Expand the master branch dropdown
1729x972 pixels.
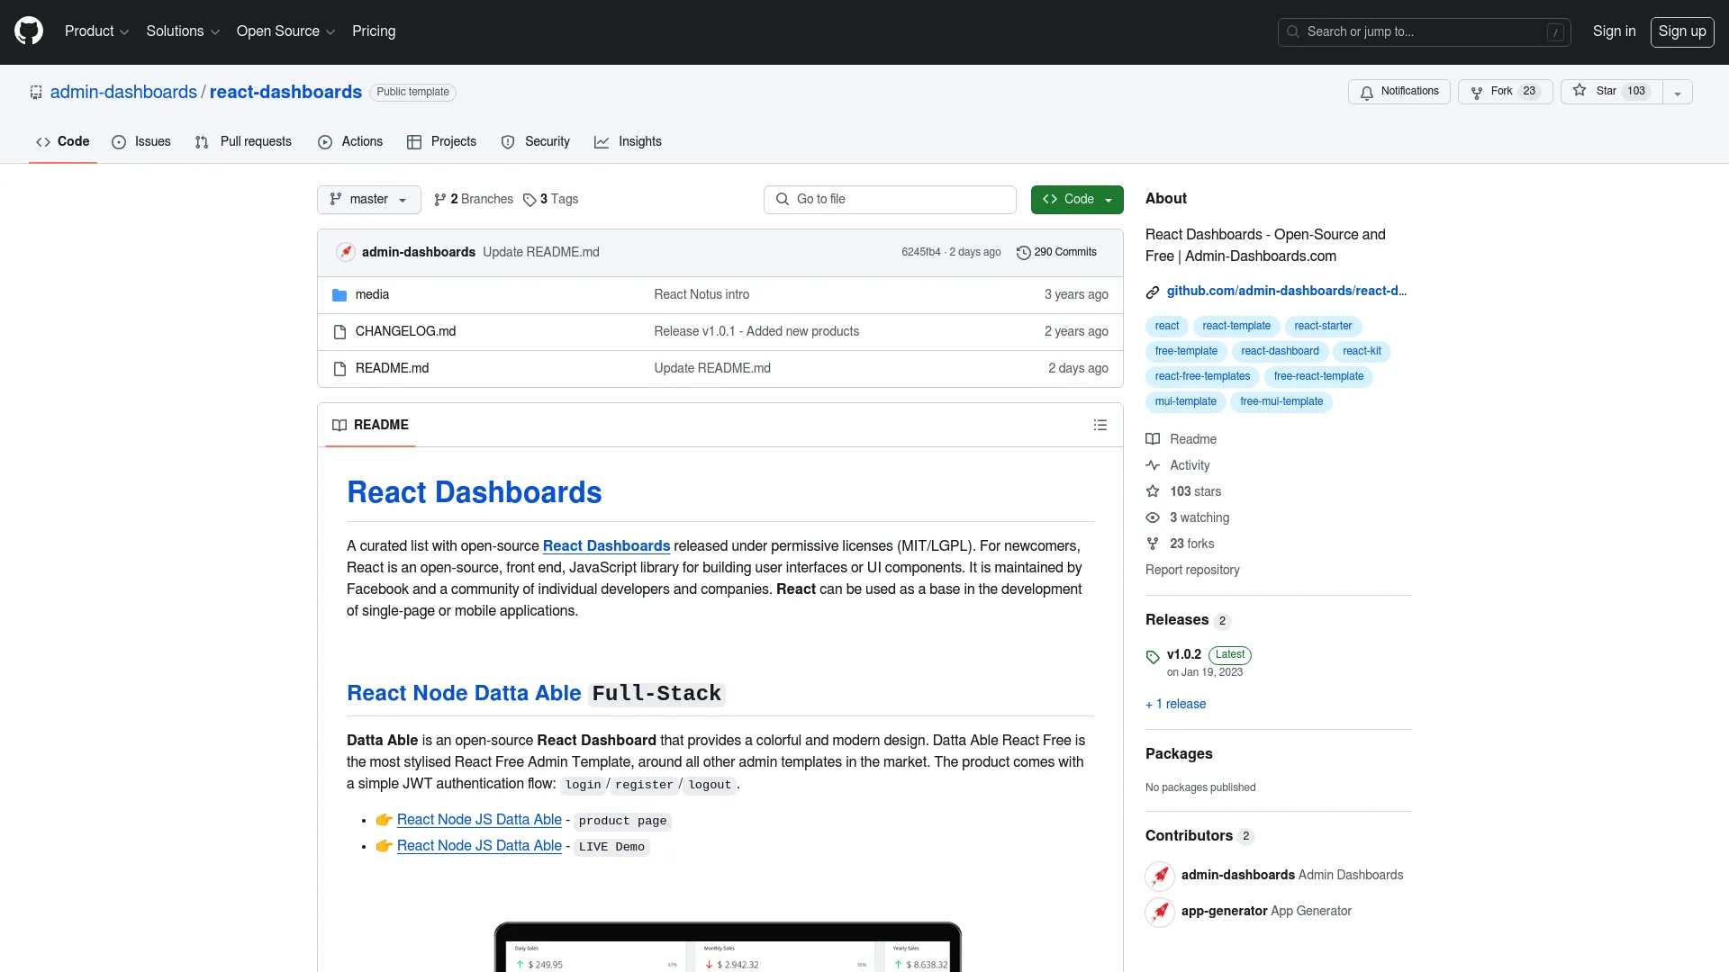pyautogui.click(x=368, y=198)
